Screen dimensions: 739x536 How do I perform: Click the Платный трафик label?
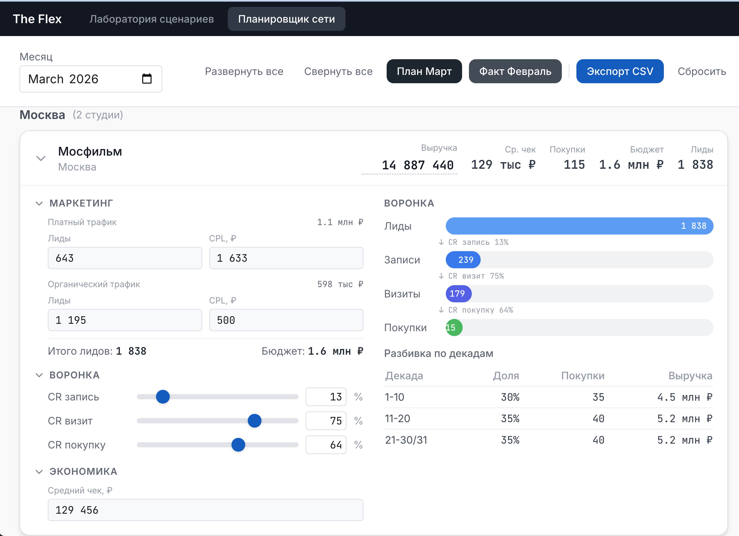point(82,222)
